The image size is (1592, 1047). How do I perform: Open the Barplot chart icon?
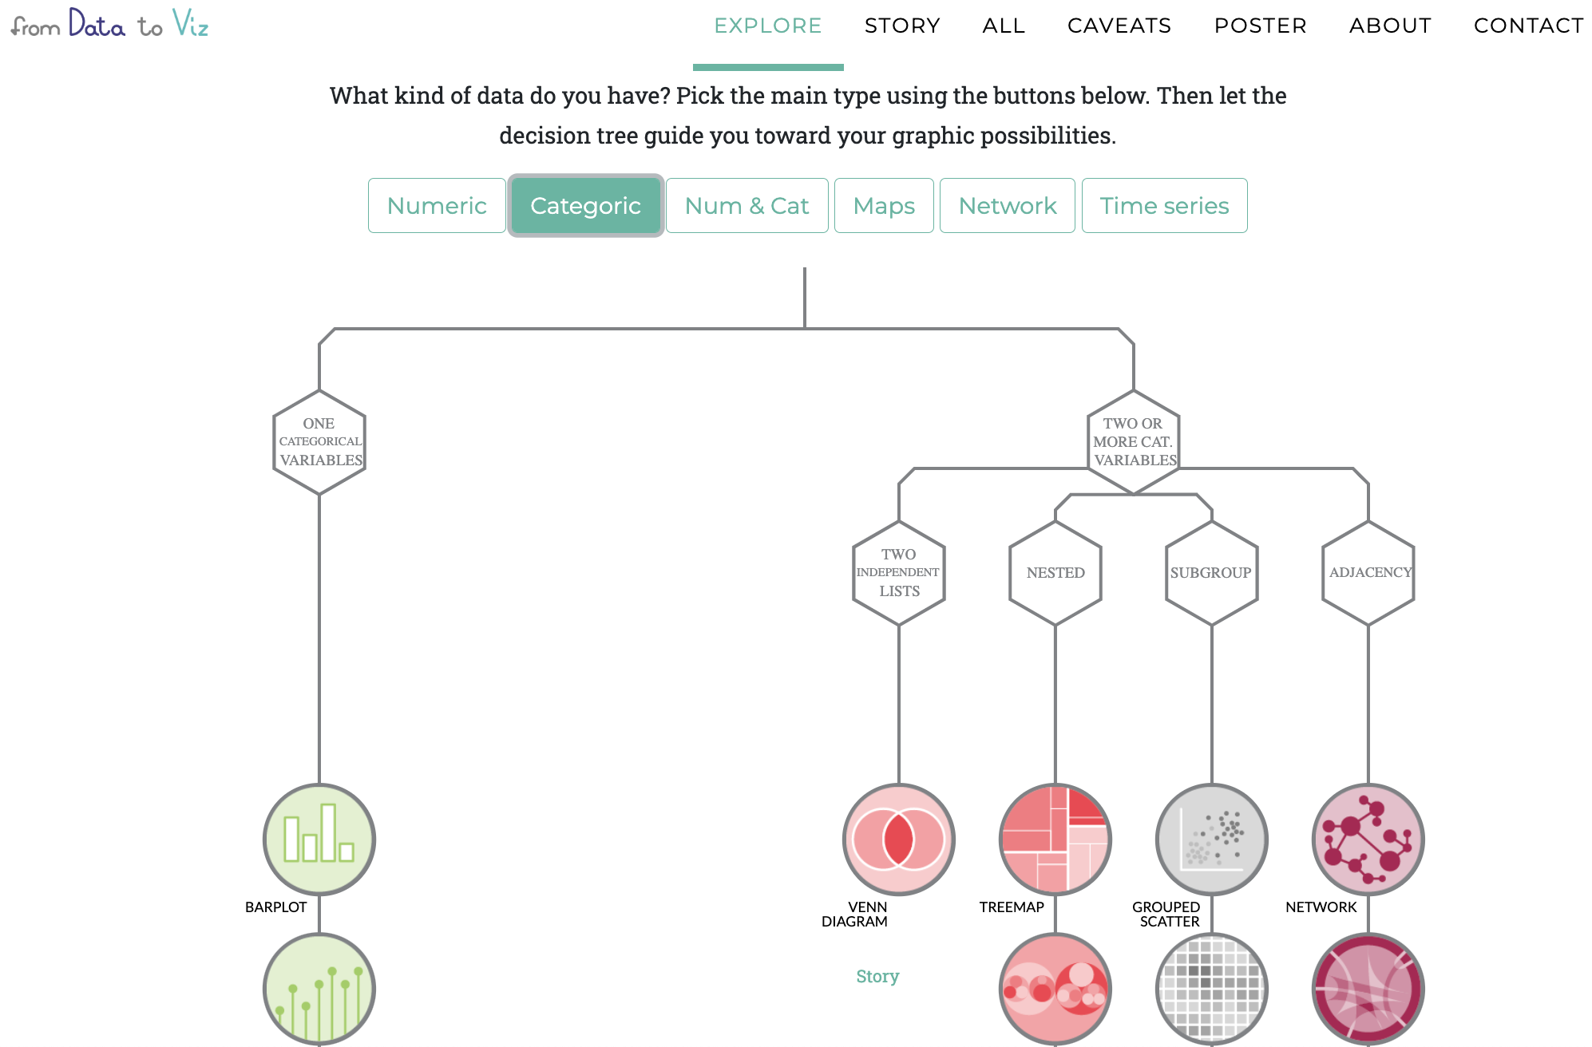[319, 840]
